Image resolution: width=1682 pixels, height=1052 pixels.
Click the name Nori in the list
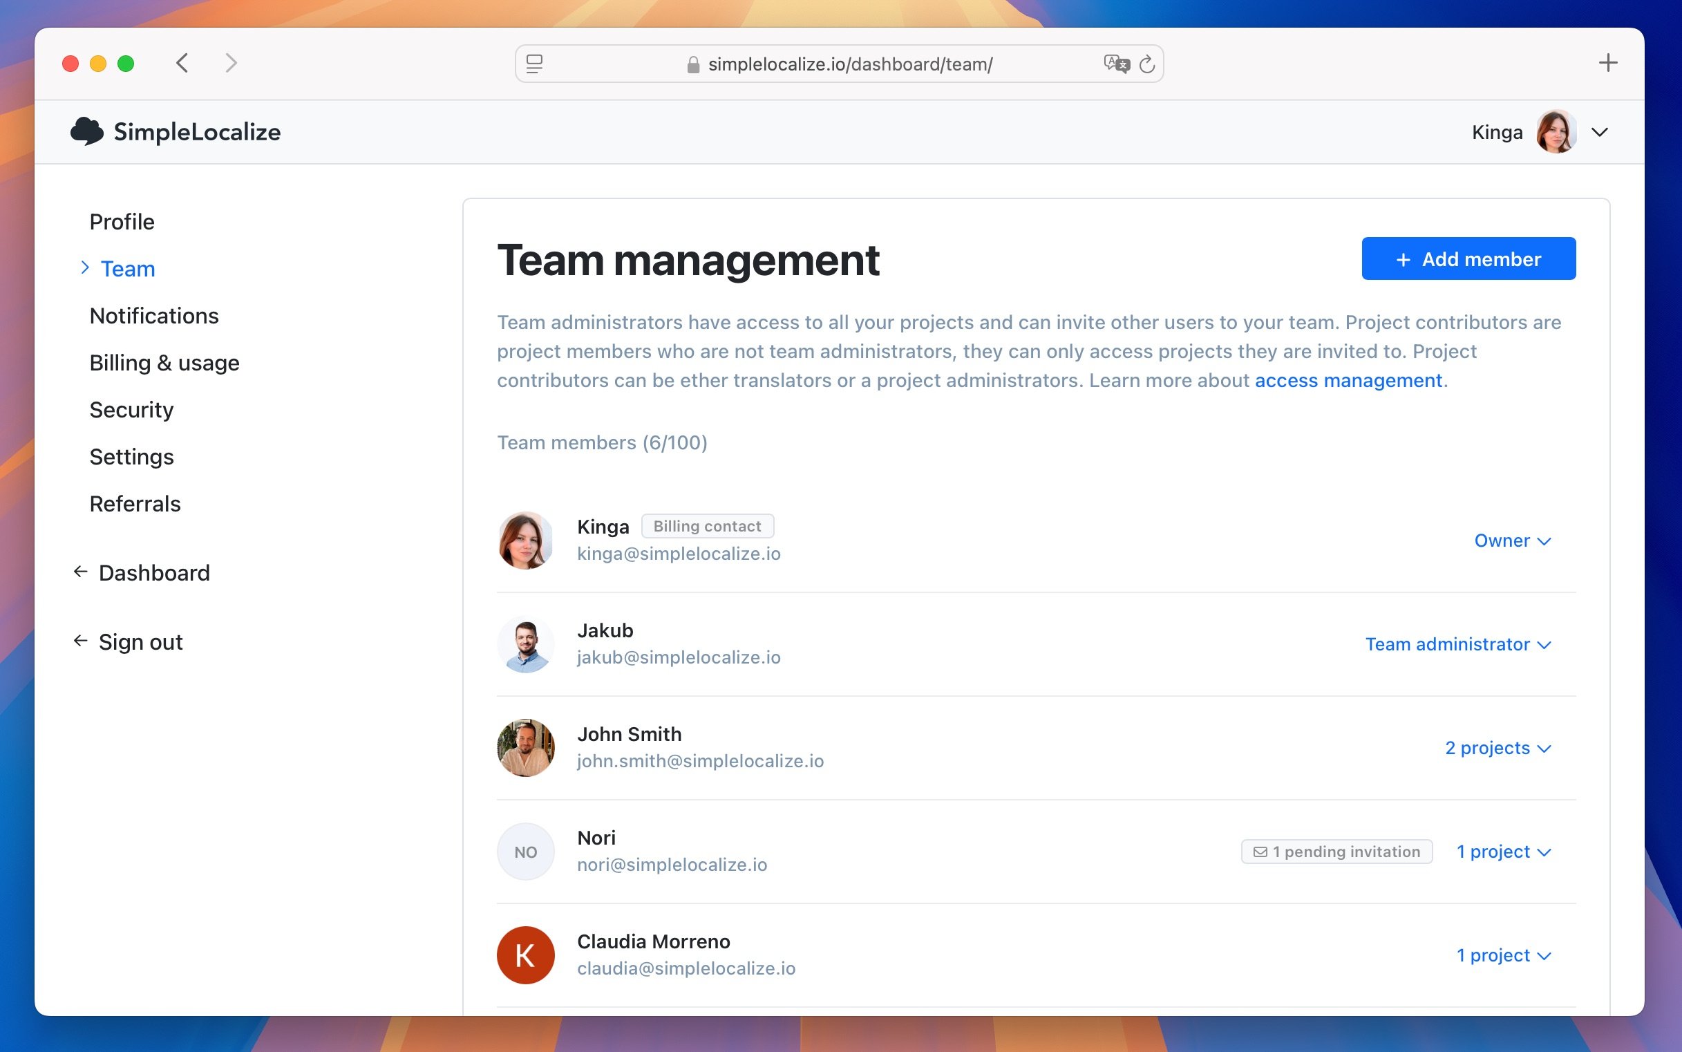(x=596, y=838)
